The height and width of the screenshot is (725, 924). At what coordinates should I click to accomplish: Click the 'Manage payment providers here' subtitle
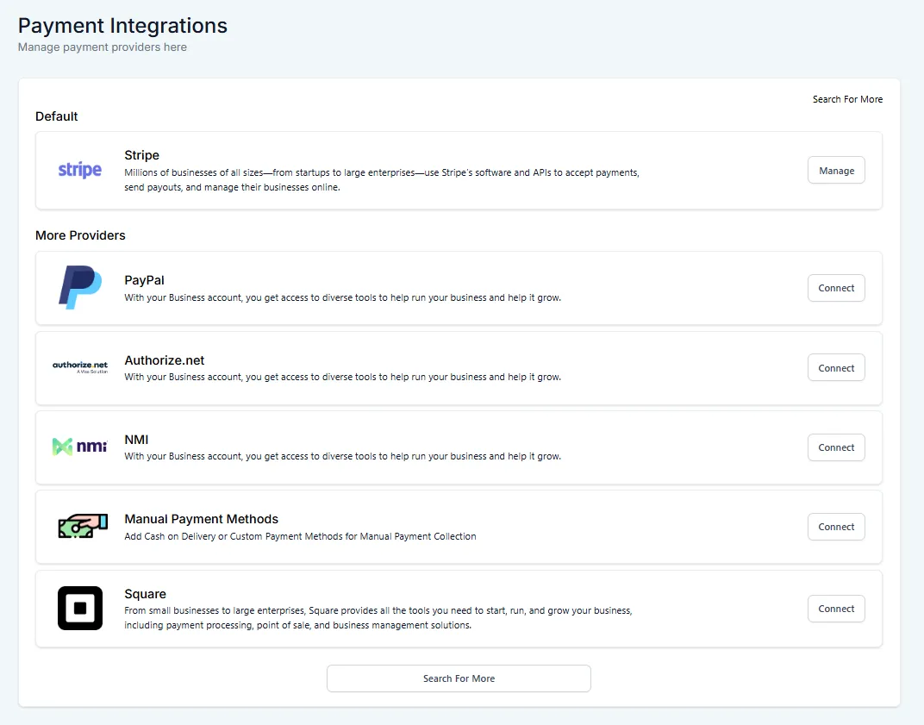[102, 47]
